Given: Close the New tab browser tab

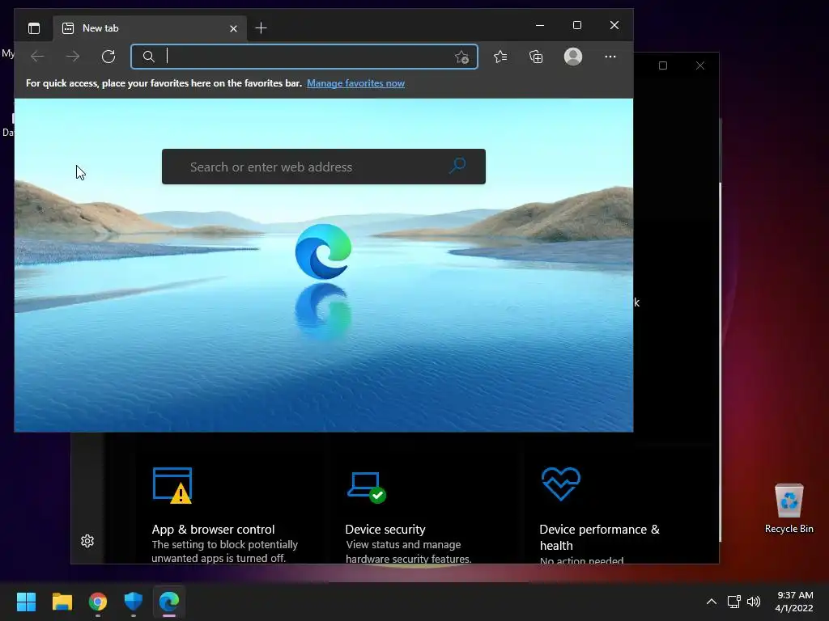Looking at the screenshot, I should click(233, 28).
